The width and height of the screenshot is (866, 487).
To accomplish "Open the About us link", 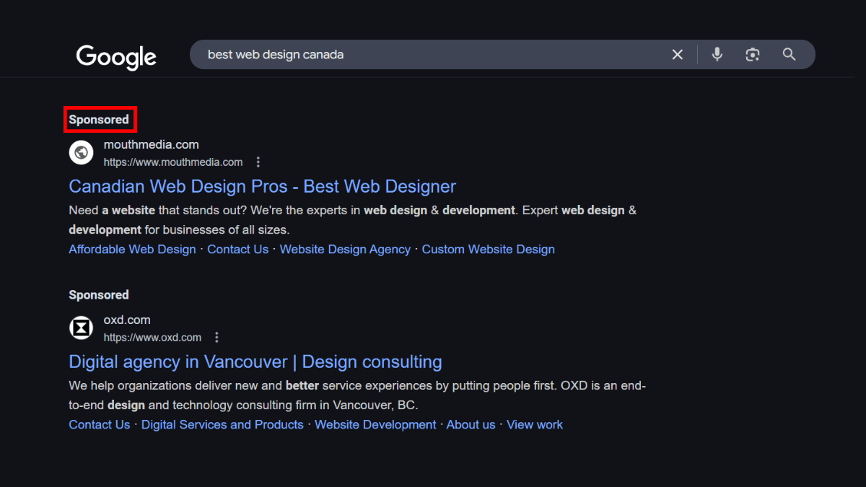I will (x=471, y=424).
